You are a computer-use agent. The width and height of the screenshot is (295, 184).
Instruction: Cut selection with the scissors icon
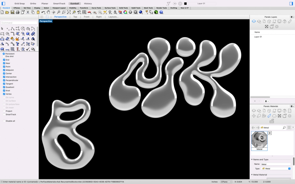(28, 12)
